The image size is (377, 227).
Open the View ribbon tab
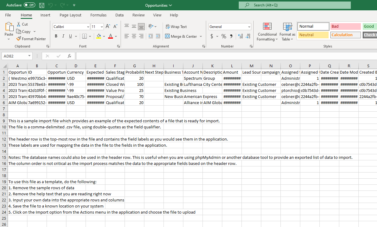coord(157,15)
